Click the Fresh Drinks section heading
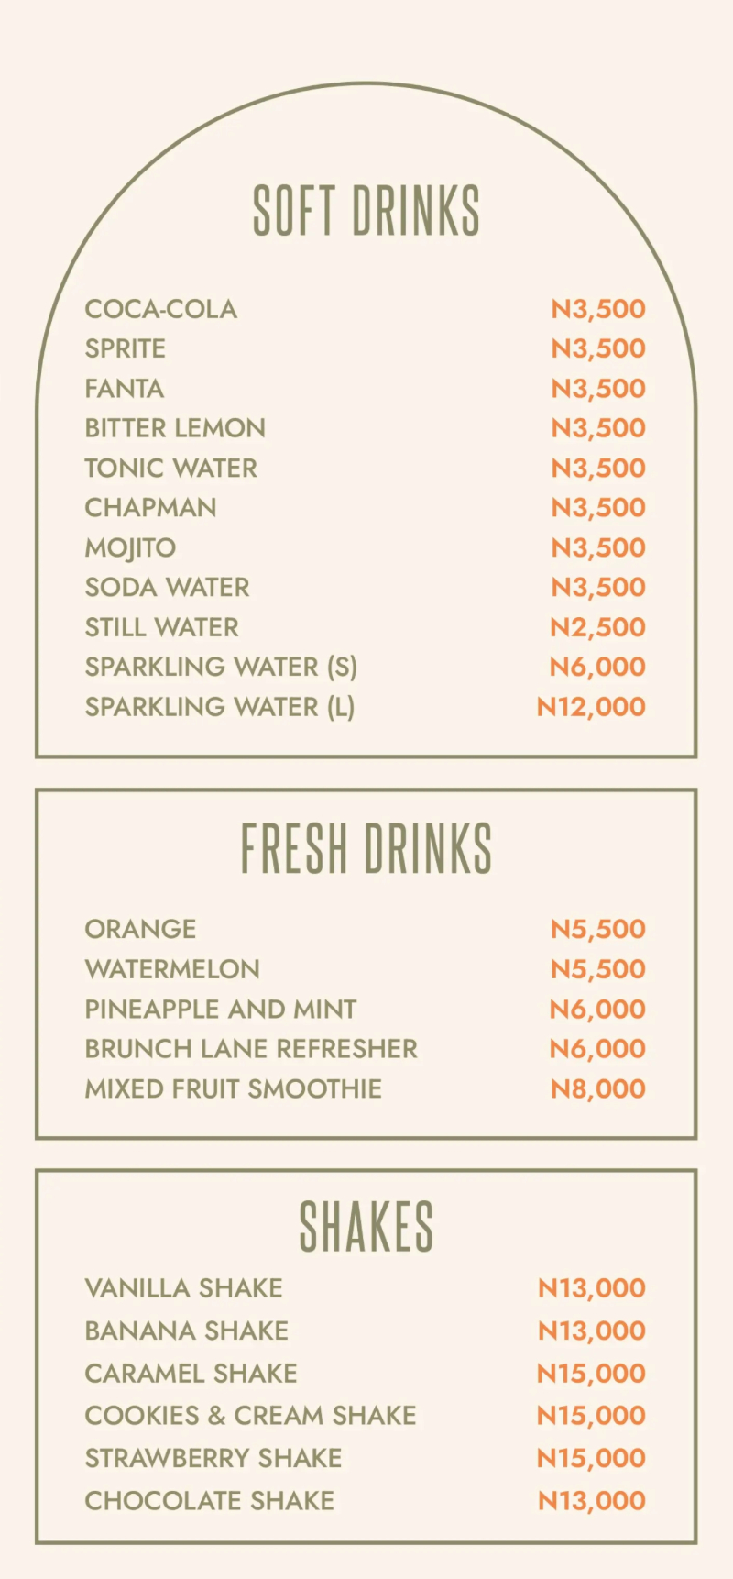The height and width of the screenshot is (1579, 733). [366, 848]
